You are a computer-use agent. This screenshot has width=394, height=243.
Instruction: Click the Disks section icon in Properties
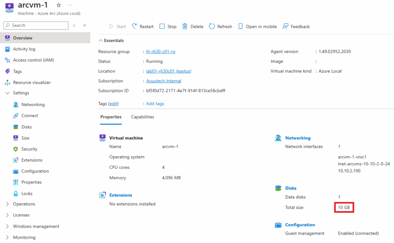(278, 188)
